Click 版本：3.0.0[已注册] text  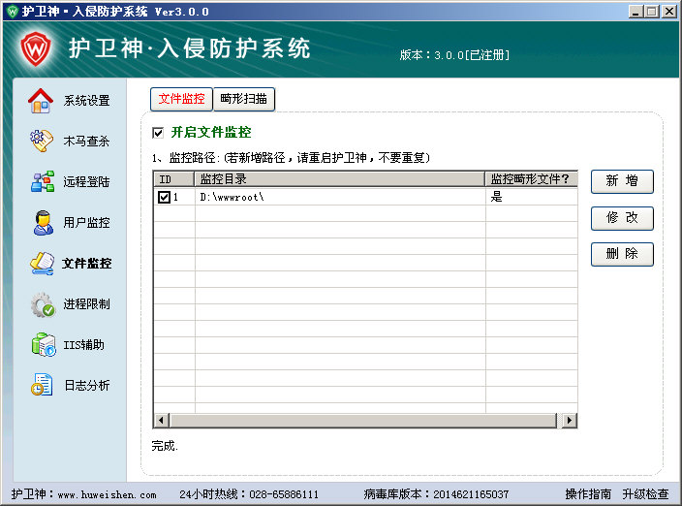(x=454, y=55)
